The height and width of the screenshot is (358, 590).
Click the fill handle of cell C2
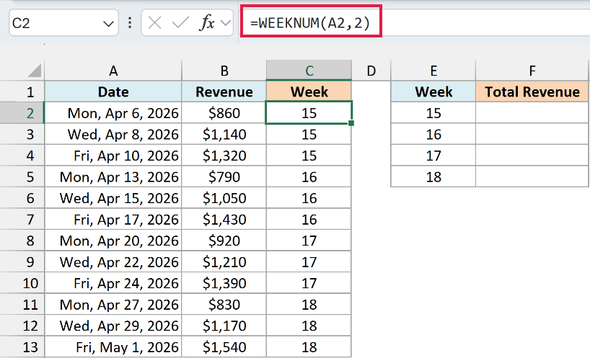(x=351, y=123)
